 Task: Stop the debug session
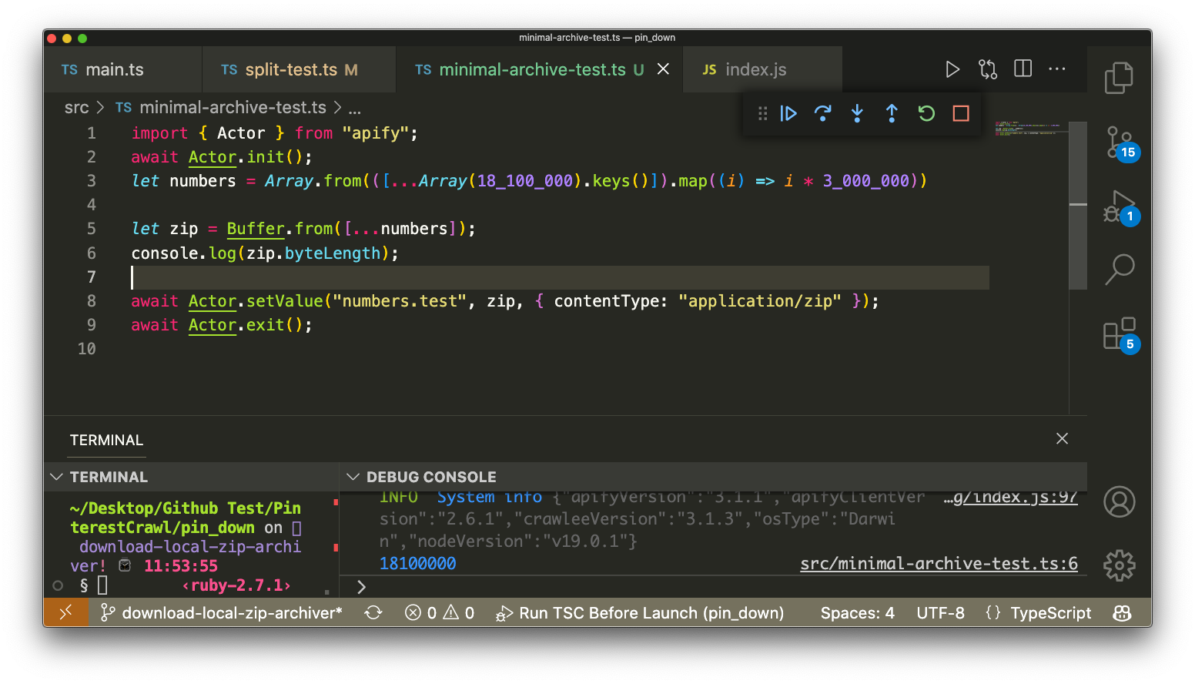coord(961,114)
